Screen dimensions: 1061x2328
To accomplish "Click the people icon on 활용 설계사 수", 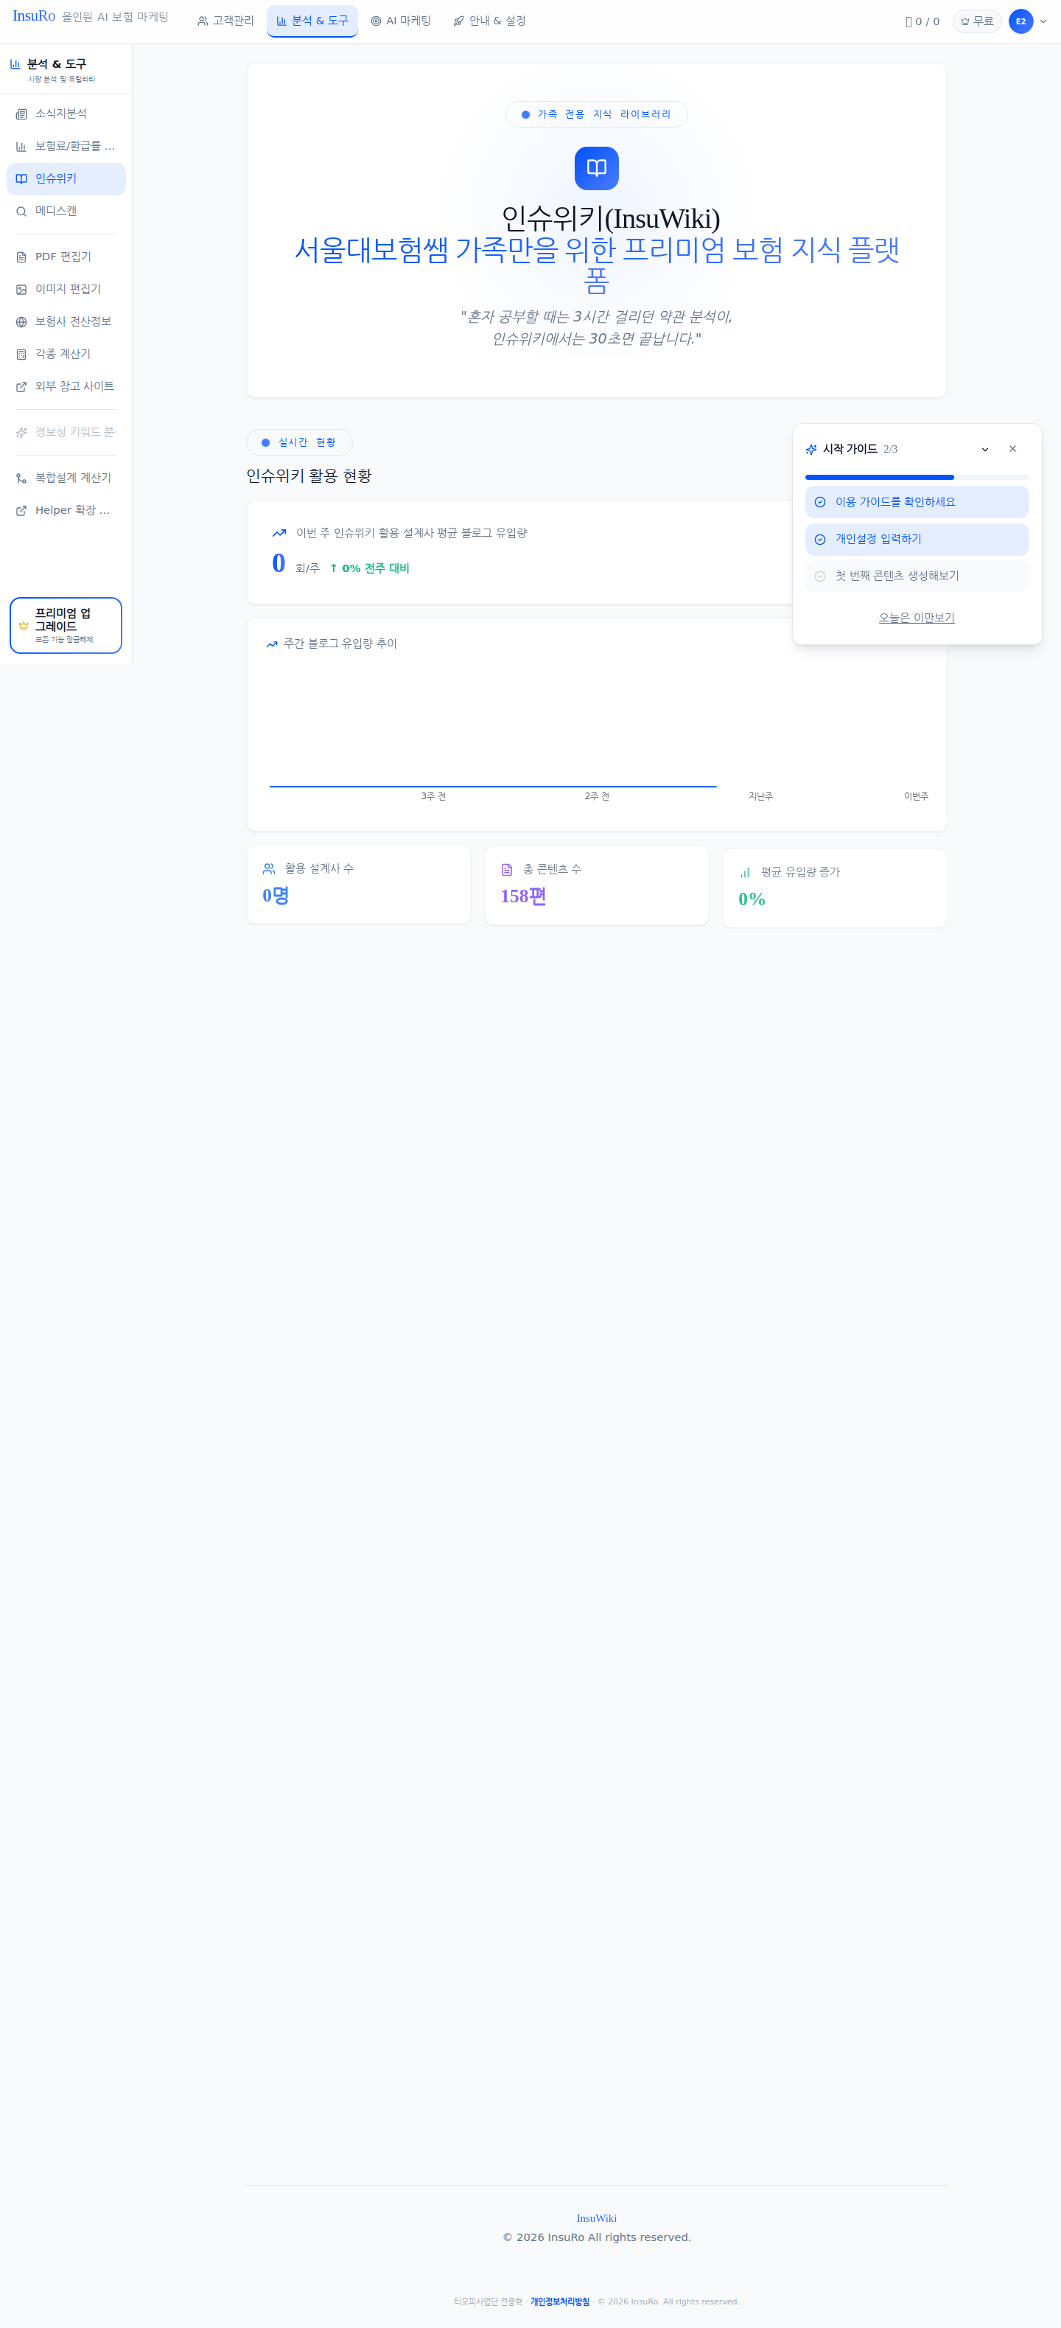I will click(x=269, y=868).
